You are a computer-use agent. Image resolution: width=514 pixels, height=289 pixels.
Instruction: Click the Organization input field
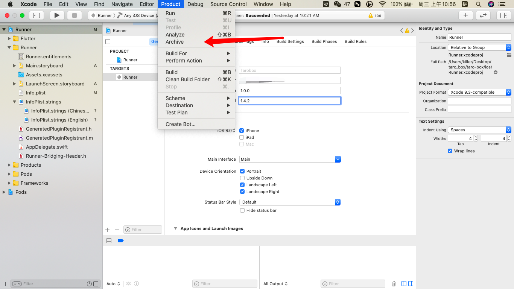point(479,101)
